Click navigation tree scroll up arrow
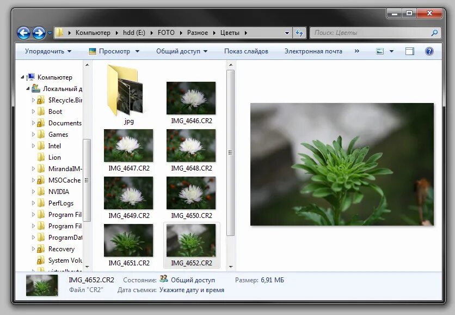The height and width of the screenshot is (315, 455). [87, 65]
